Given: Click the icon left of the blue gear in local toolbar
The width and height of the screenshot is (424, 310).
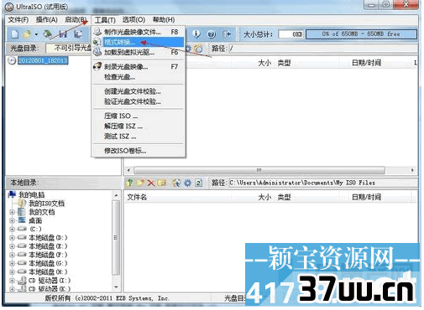Looking at the screenshot, I should pyautogui.click(x=176, y=183).
